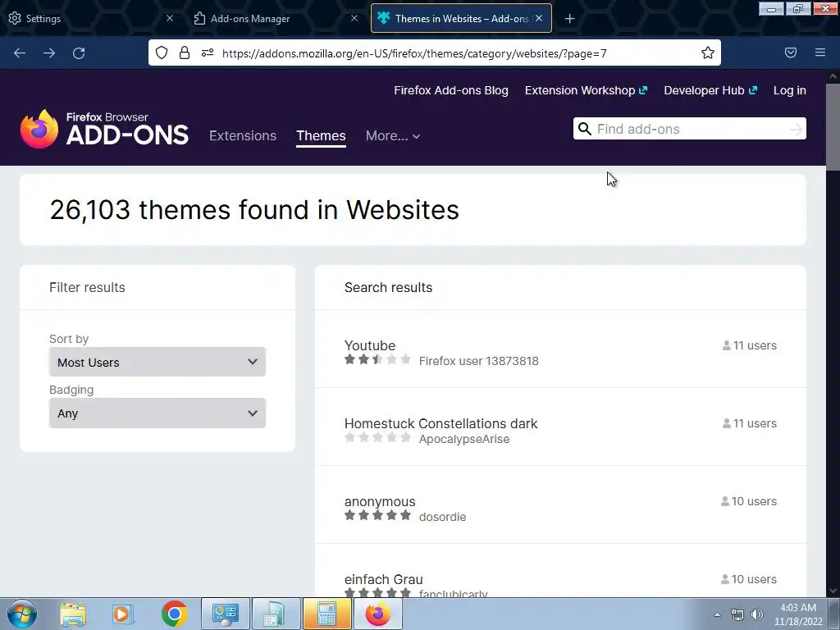Viewport: 840px width, 630px height.
Task: Select the Themes in Websites tab
Action: pos(461,18)
